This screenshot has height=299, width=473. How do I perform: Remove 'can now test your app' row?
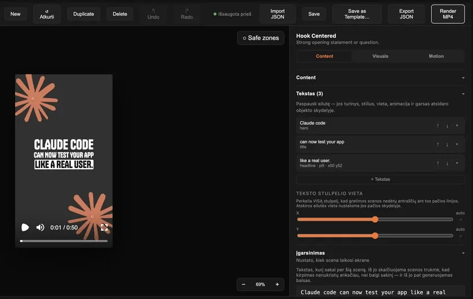[x=457, y=144]
